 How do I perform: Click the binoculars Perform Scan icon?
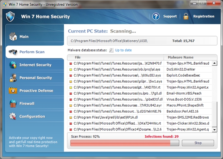tap(13, 52)
